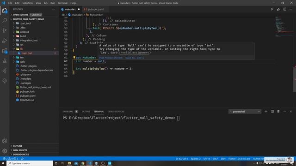Open the Help menu
The height and width of the screenshot is (166, 296).
point(73,3)
